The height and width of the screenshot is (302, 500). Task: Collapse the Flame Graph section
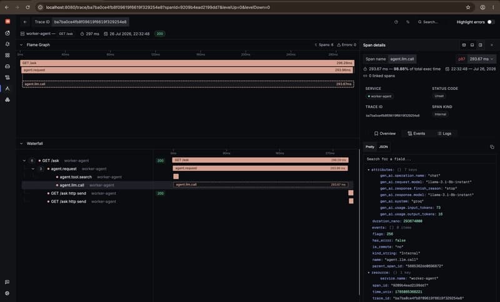click(x=21, y=45)
